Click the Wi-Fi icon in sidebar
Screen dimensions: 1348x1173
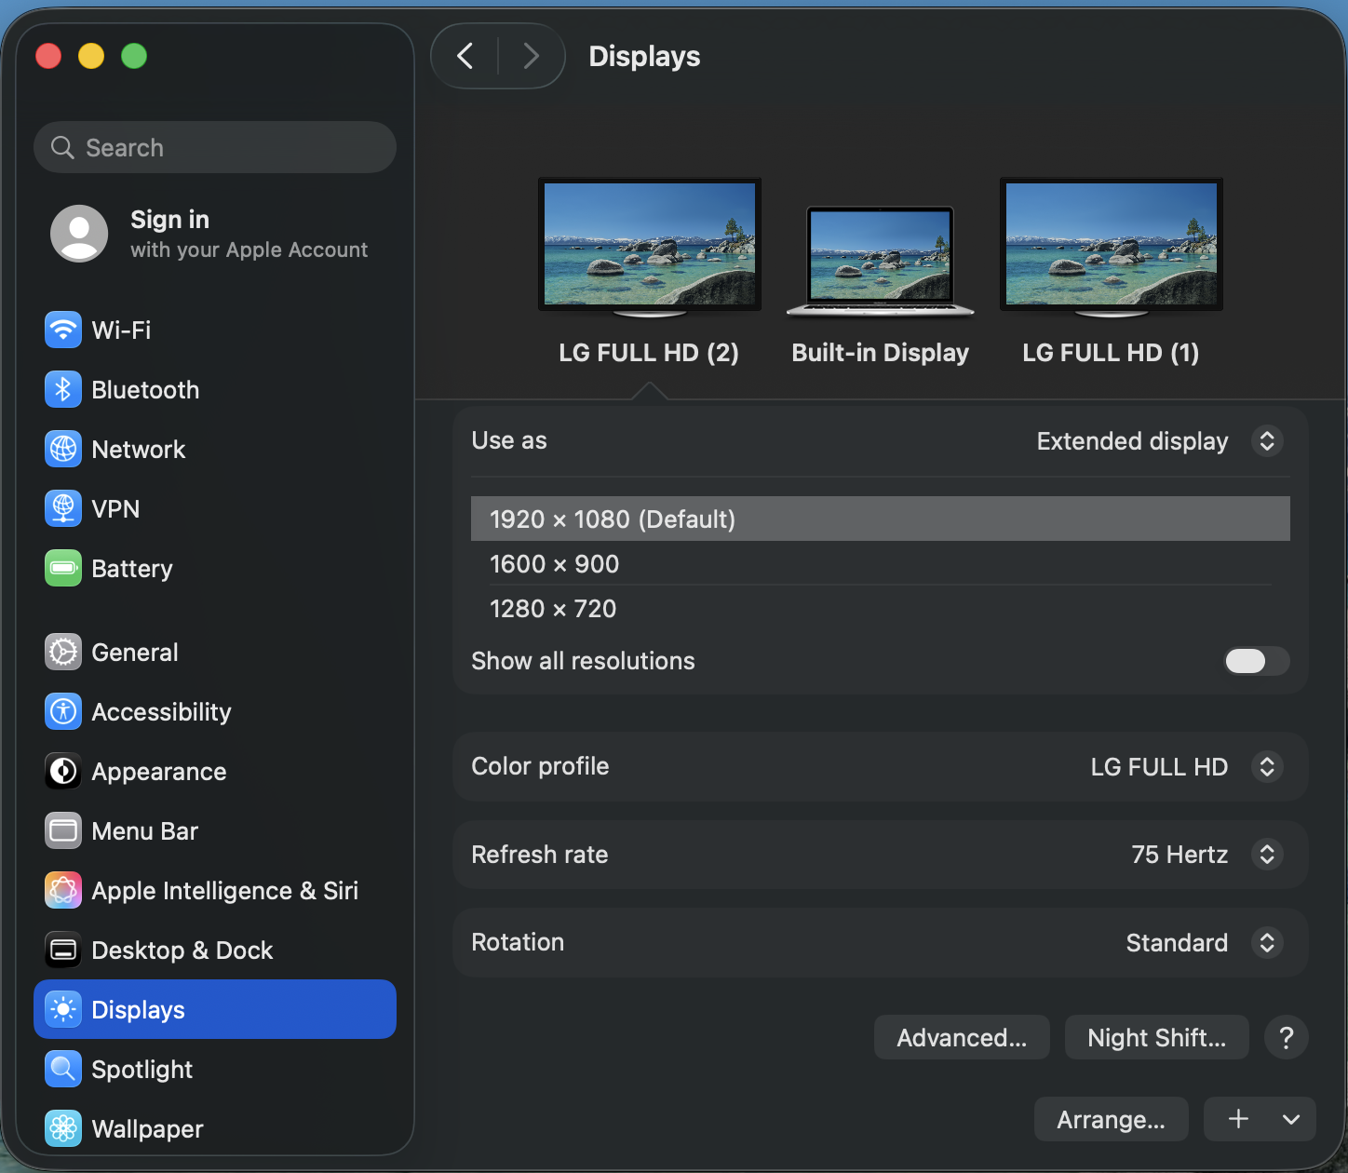point(63,330)
